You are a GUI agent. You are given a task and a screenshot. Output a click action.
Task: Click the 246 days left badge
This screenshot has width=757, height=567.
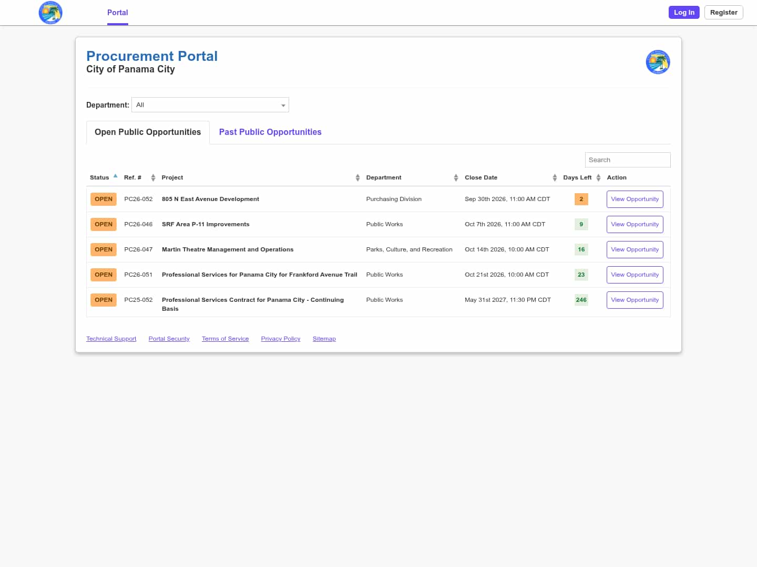581,300
